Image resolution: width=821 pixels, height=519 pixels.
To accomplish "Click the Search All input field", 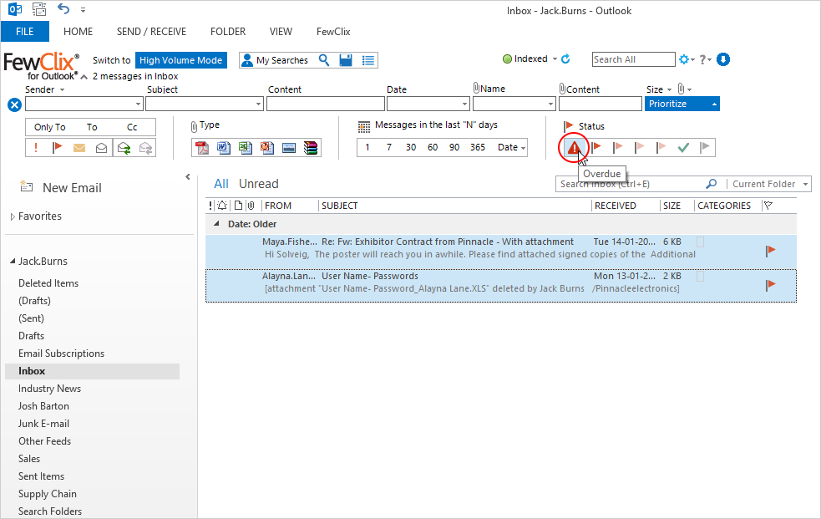I will [633, 59].
